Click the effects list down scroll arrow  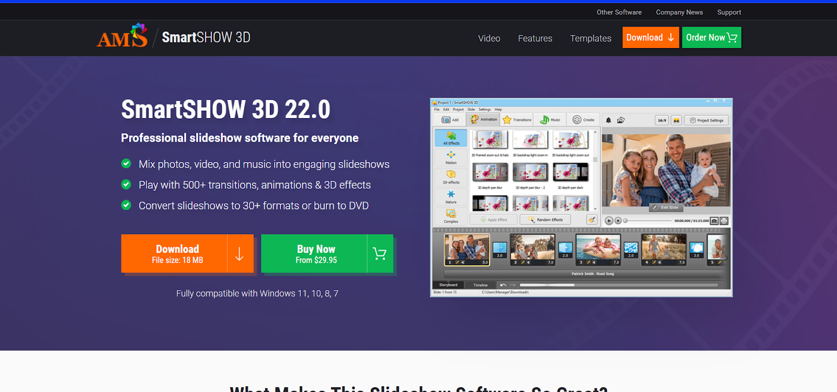[595, 209]
